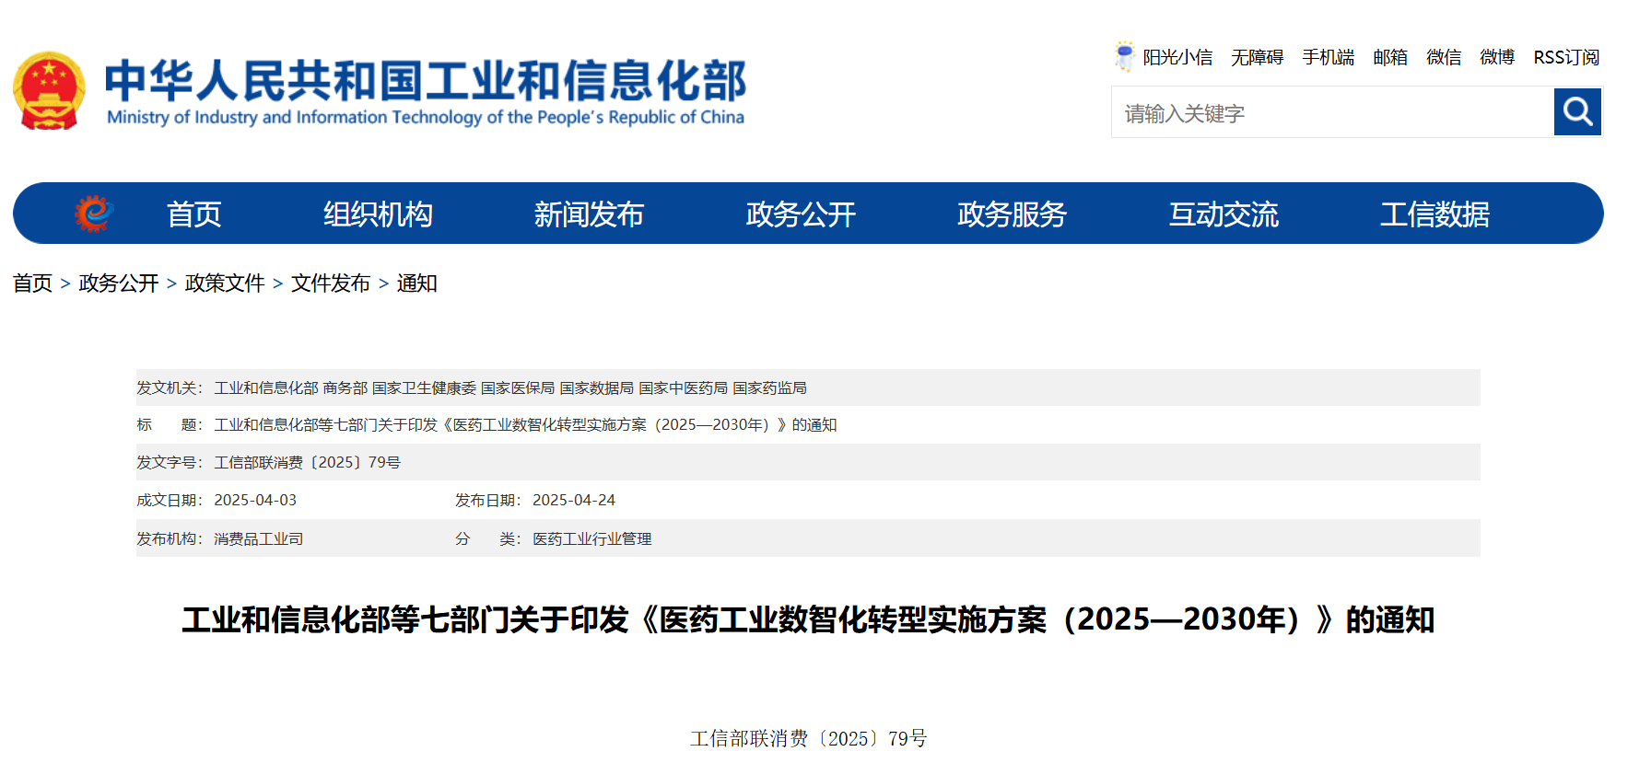
Task: Open the 政务公开 navigation tab
Action: pos(801,214)
